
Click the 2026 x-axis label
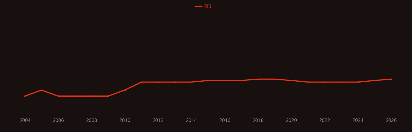click(x=391, y=121)
